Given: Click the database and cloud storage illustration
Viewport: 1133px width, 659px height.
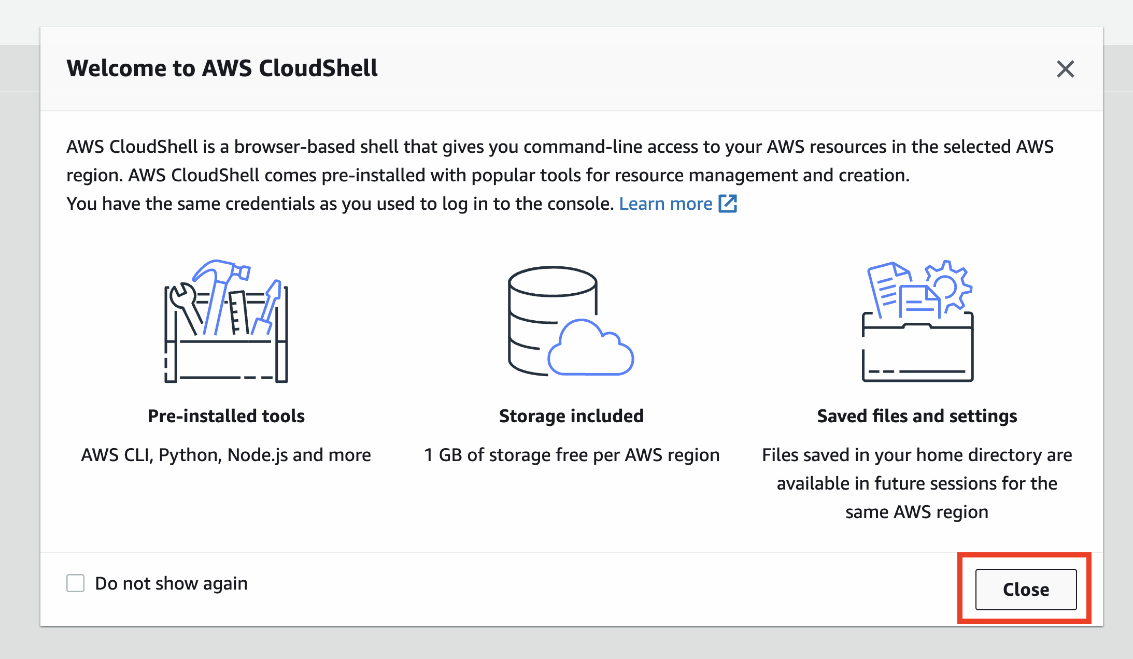Looking at the screenshot, I should 571,321.
